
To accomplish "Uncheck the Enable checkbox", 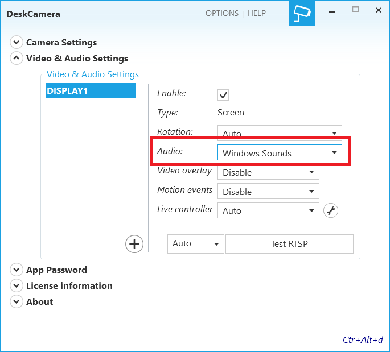I will click(223, 94).
